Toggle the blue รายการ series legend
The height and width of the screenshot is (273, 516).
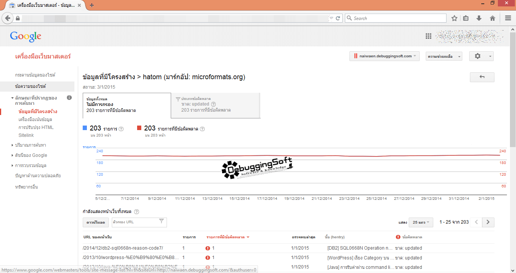pos(85,128)
